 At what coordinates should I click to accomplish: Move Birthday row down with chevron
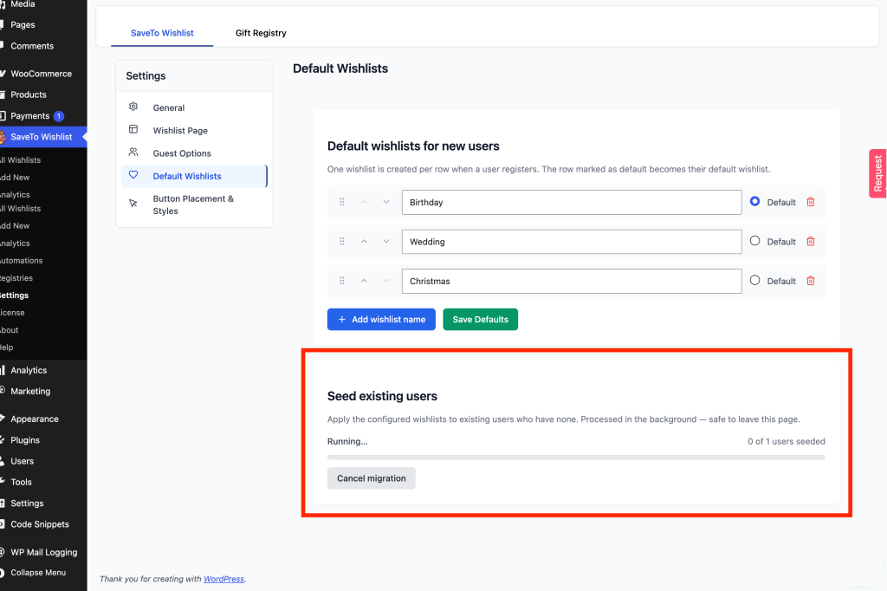(386, 202)
